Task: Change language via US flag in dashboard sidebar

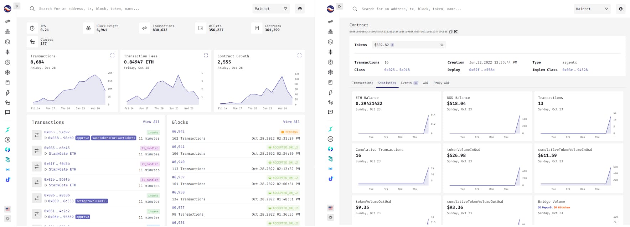Action: [7, 209]
